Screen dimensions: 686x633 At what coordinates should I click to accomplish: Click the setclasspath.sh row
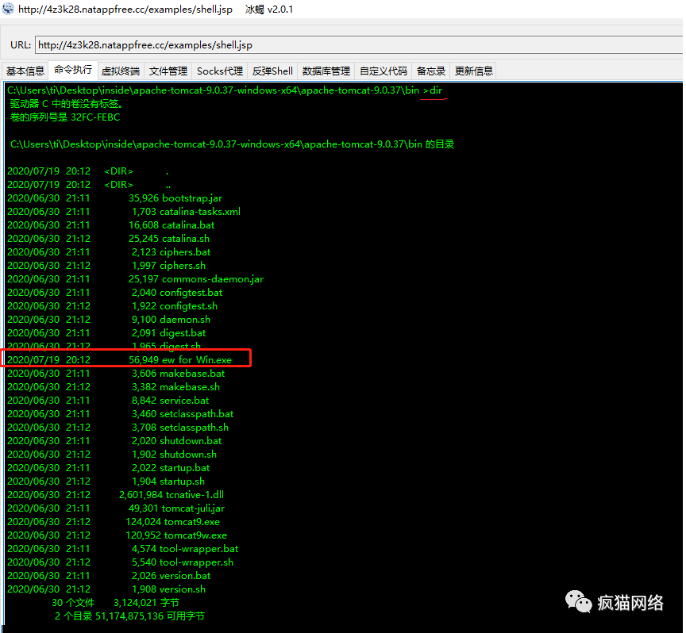(x=118, y=428)
